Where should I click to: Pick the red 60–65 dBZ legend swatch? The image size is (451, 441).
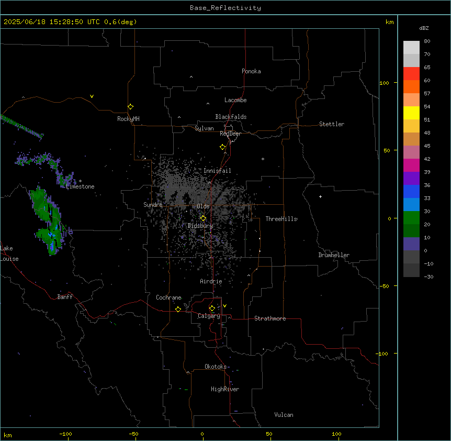(x=411, y=74)
